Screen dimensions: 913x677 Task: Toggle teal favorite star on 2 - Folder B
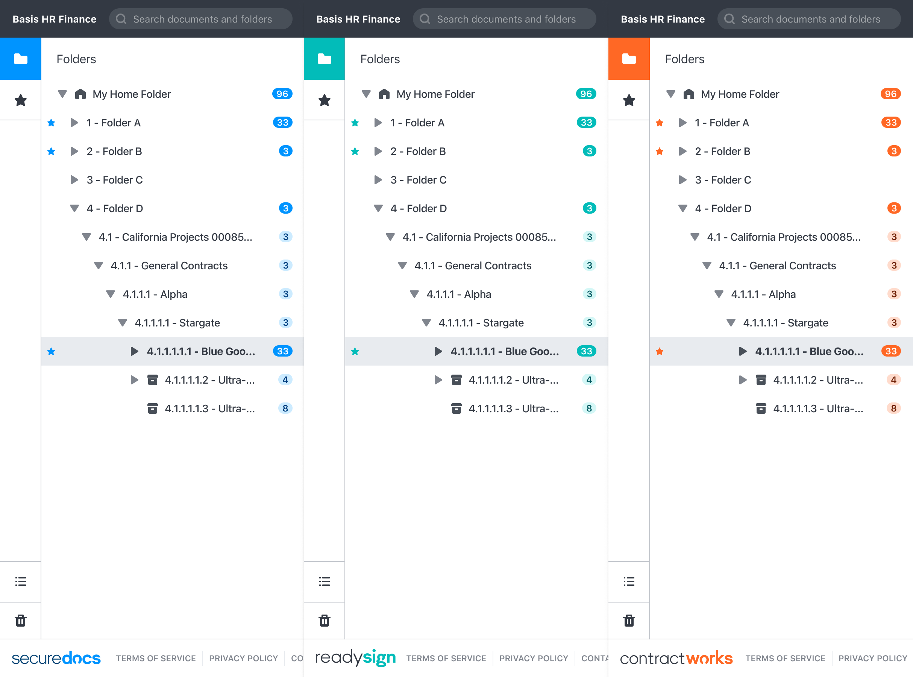coord(355,151)
